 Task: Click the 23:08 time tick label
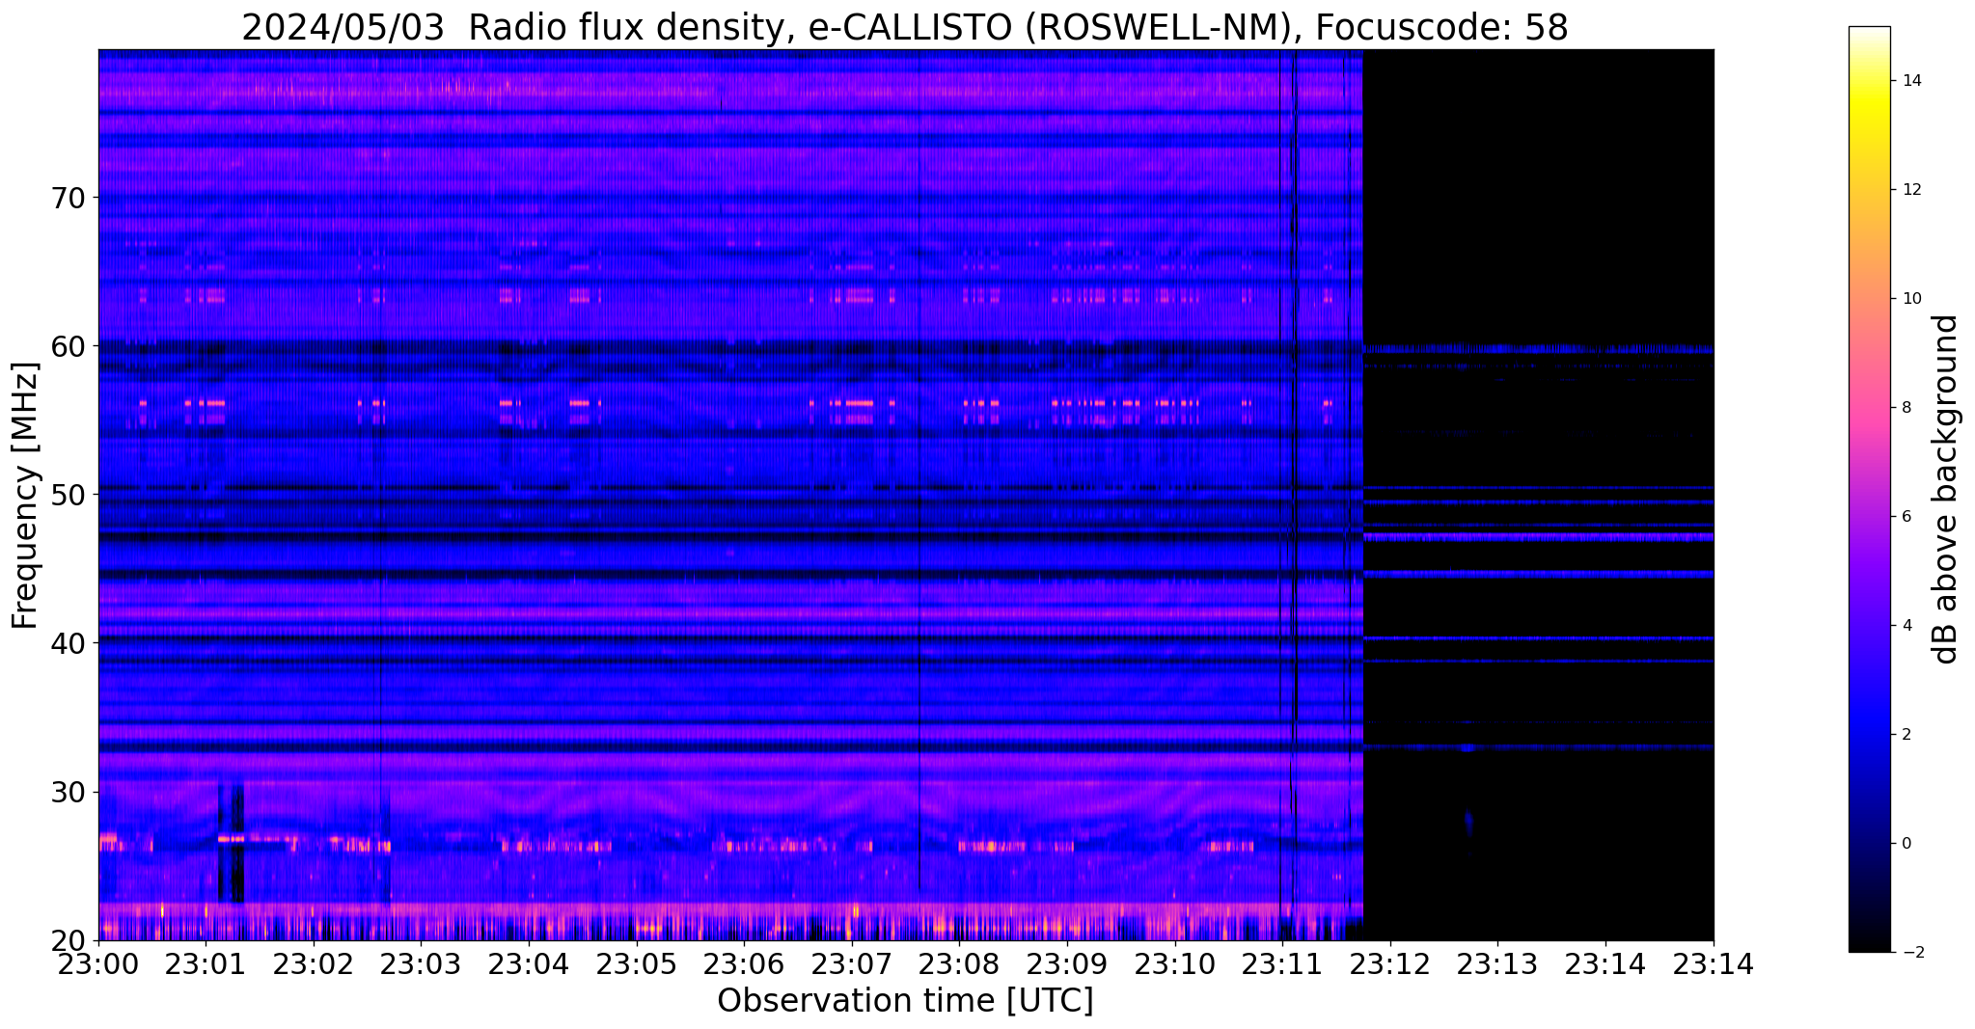tap(959, 963)
